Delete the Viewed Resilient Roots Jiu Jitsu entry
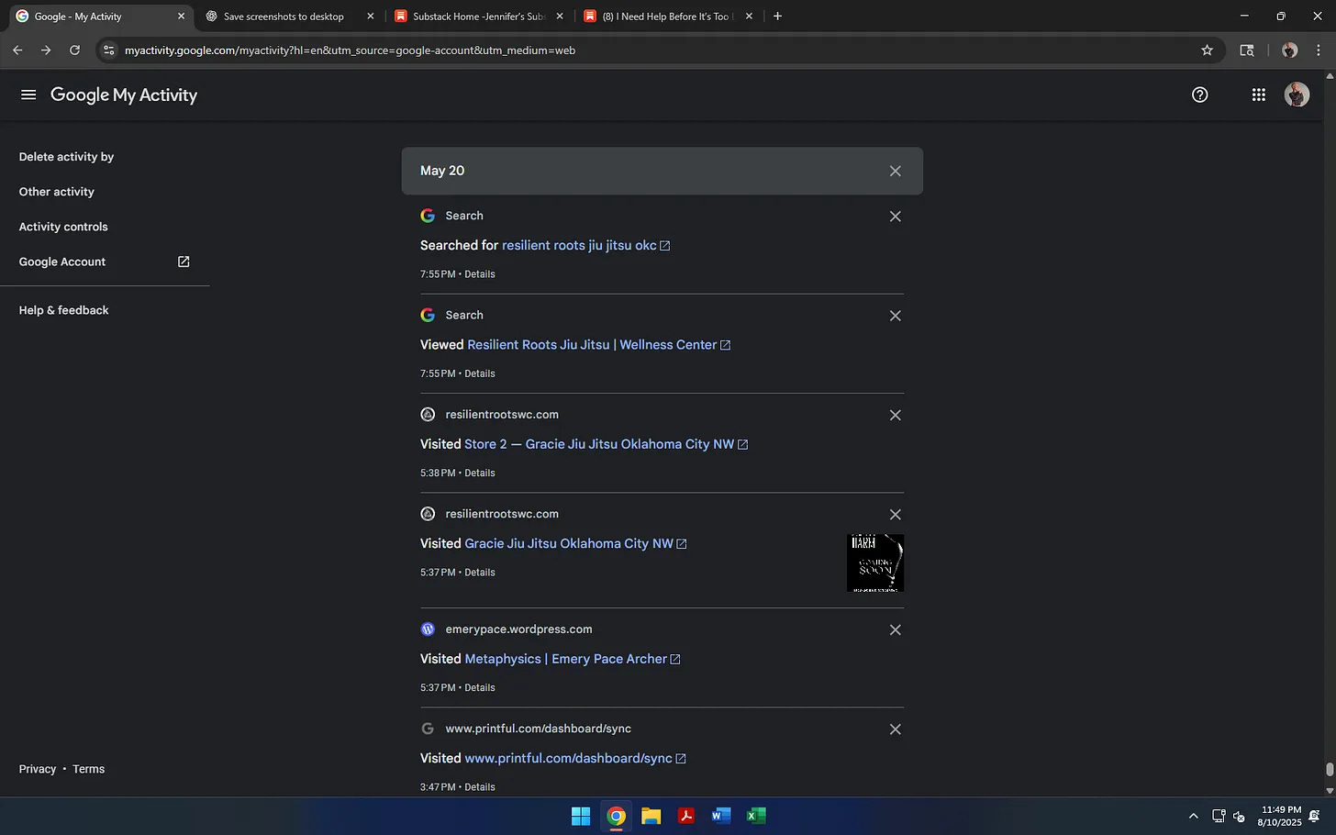 (x=896, y=316)
